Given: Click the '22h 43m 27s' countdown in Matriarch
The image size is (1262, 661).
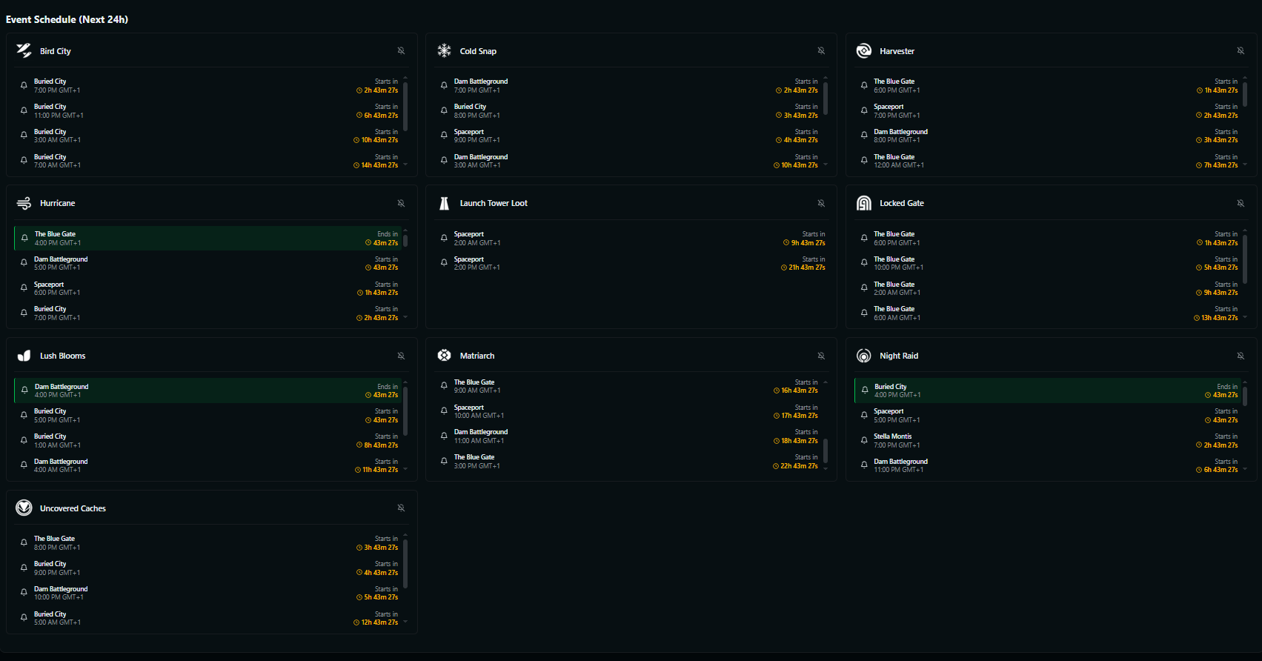Looking at the screenshot, I should (x=799, y=466).
